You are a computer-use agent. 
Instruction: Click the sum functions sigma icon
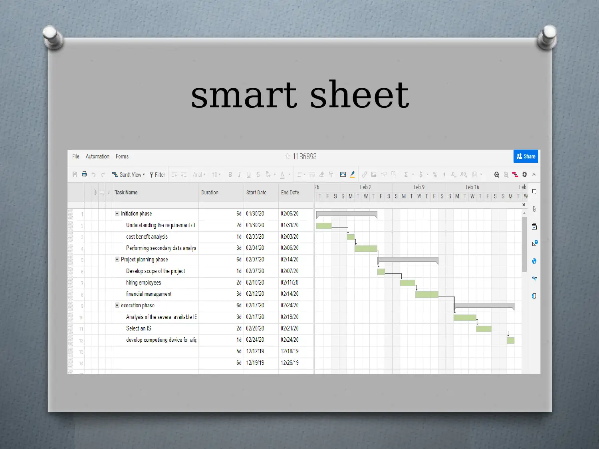click(x=406, y=174)
